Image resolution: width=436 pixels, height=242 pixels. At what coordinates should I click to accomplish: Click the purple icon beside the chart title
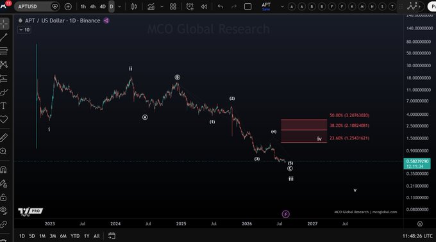(106, 20)
